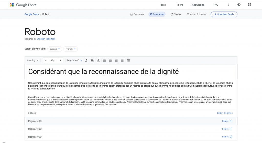Expand the French language dropdown
262x143 pixels.
click(71, 49)
